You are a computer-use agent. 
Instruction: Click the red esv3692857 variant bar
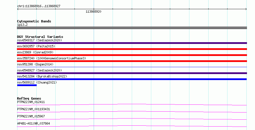pos(132,49)
